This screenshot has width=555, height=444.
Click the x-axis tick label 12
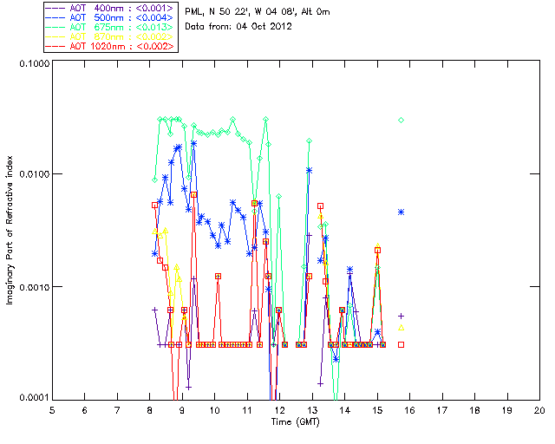[x=279, y=410]
